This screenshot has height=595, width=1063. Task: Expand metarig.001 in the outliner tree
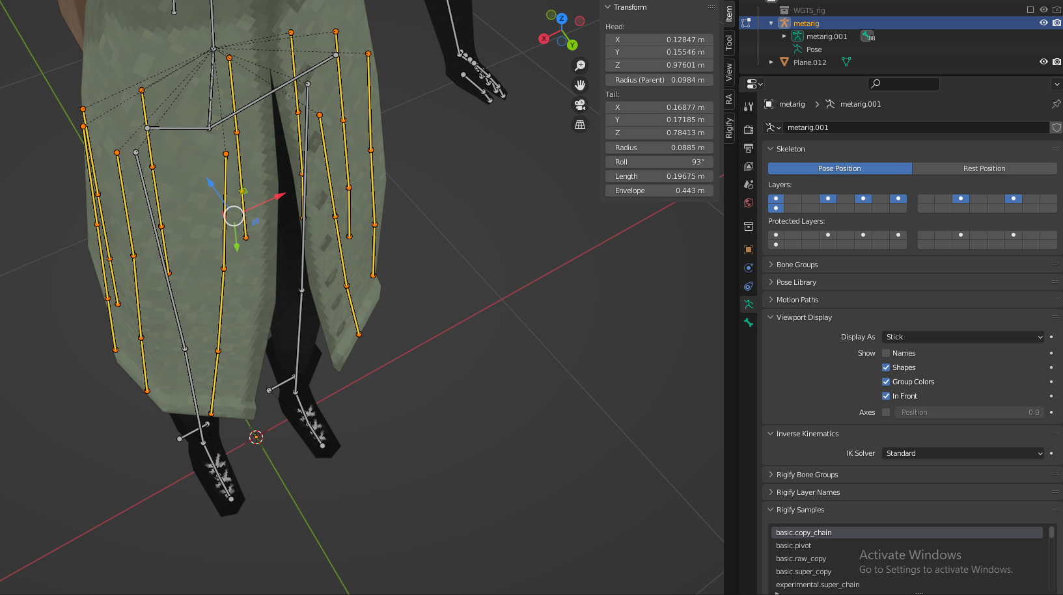pos(784,36)
